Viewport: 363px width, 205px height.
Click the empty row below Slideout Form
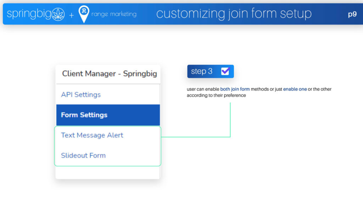(108, 173)
